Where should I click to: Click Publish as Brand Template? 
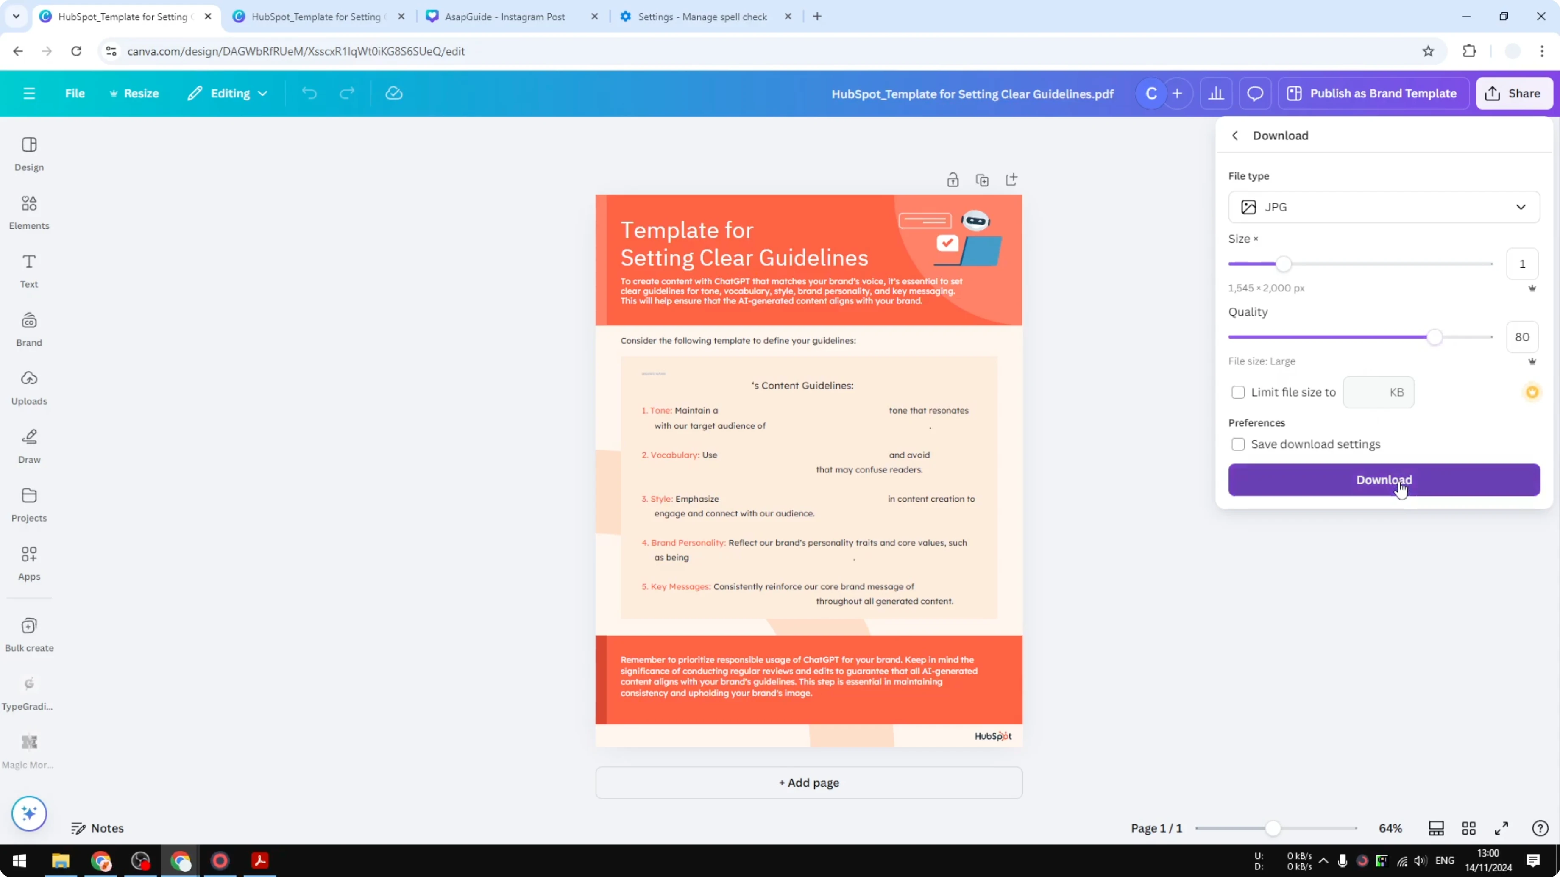click(x=1372, y=93)
